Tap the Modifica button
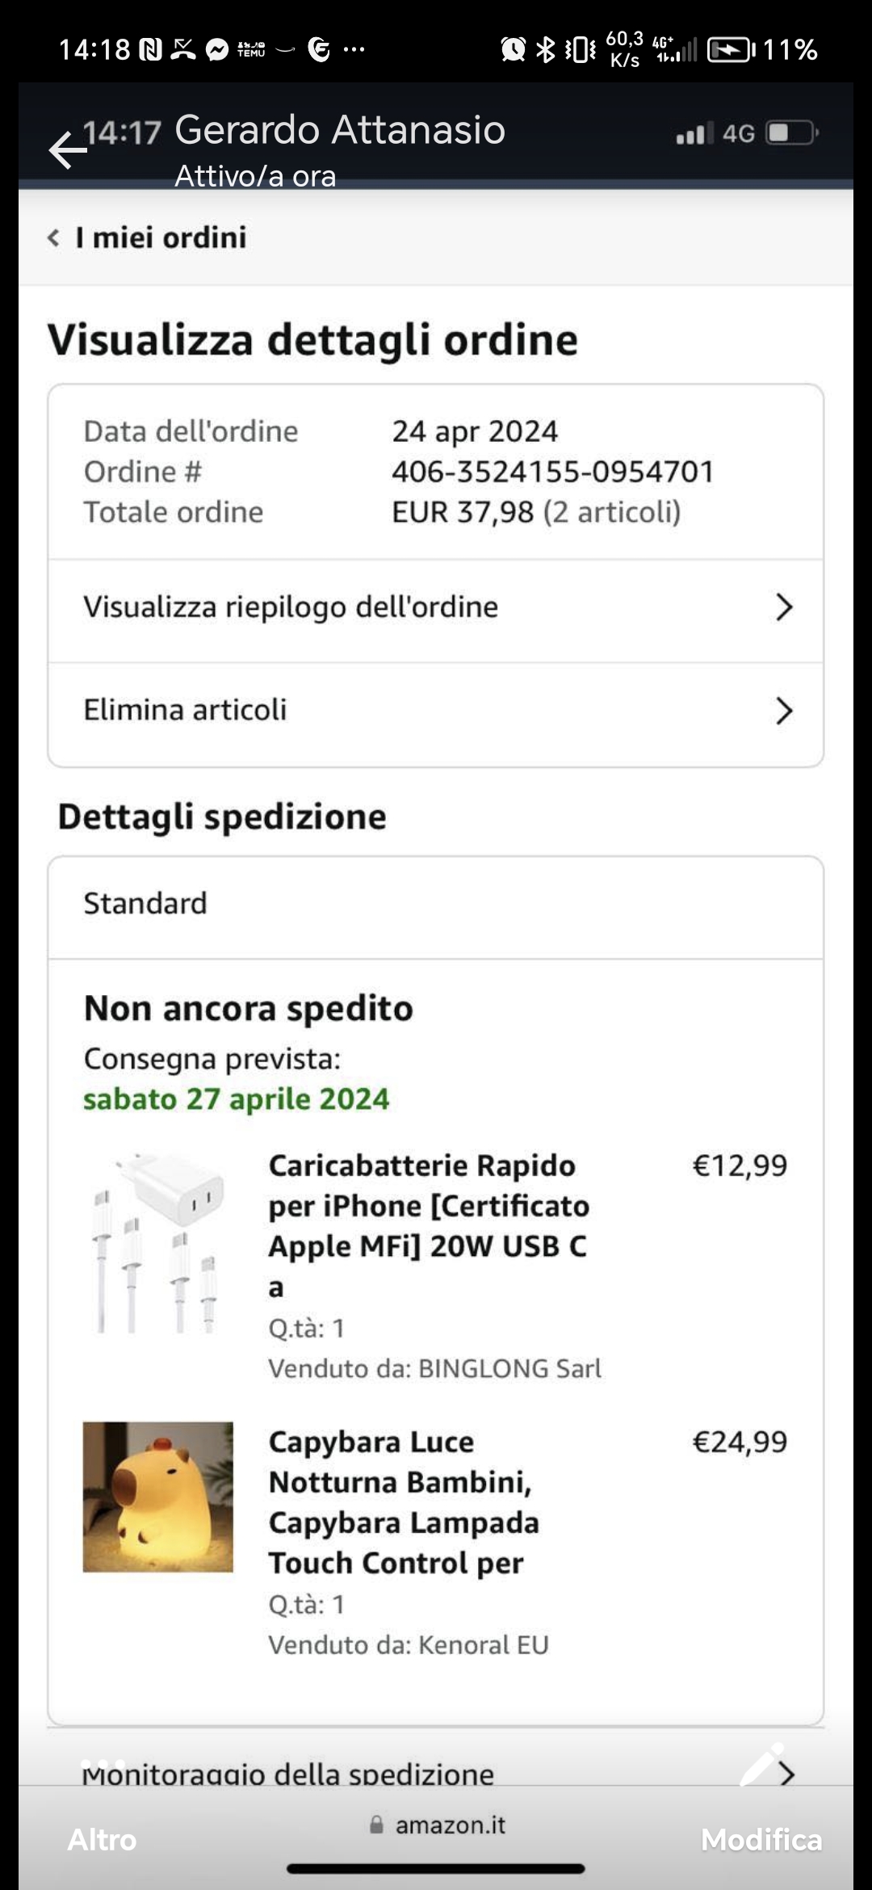Image resolution: width=872 pixels, height=1890 pixels. pyautogui.click(x=761, y=1839)
